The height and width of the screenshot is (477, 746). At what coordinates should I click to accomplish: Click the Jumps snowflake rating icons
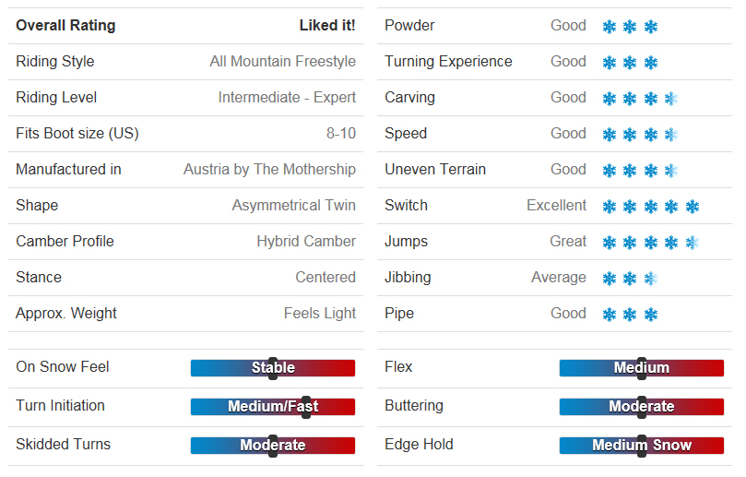650,243
